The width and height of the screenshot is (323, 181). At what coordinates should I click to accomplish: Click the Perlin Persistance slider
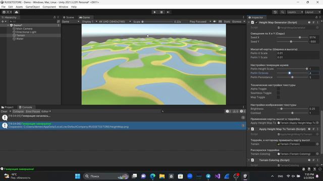coord(292,77)
